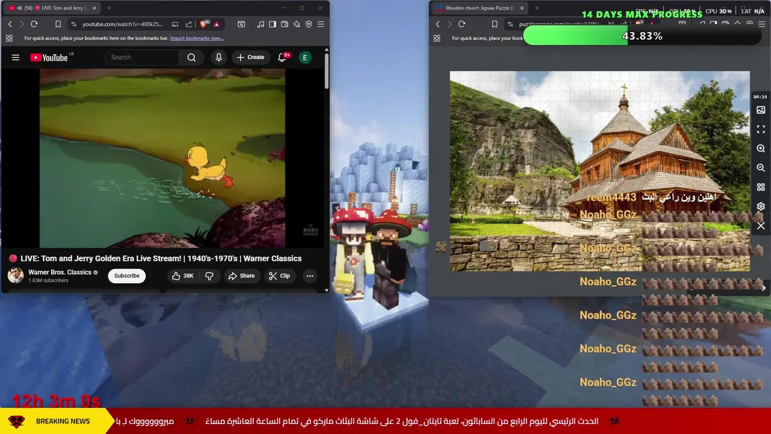Toggle the browser sidebar panel in YouTube window
The image size is (771, 434).
272,24
